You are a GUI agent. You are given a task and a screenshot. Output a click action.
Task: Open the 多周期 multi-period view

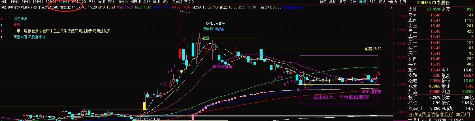pyautogui.click(x=177, y=2)
